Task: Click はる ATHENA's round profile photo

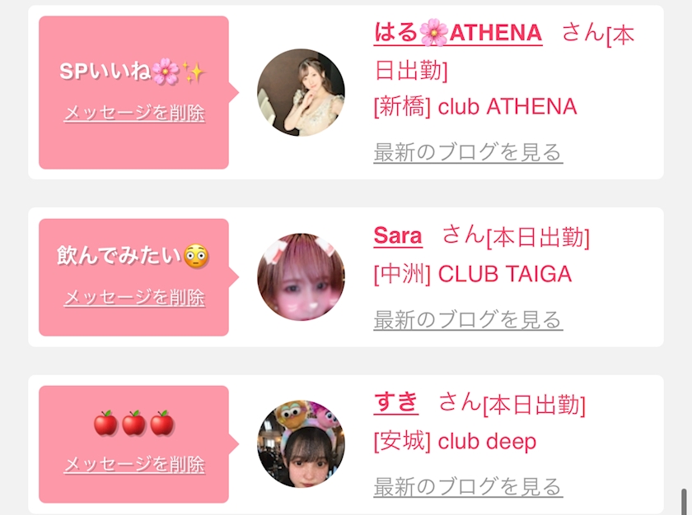Action: click(301, 92)
